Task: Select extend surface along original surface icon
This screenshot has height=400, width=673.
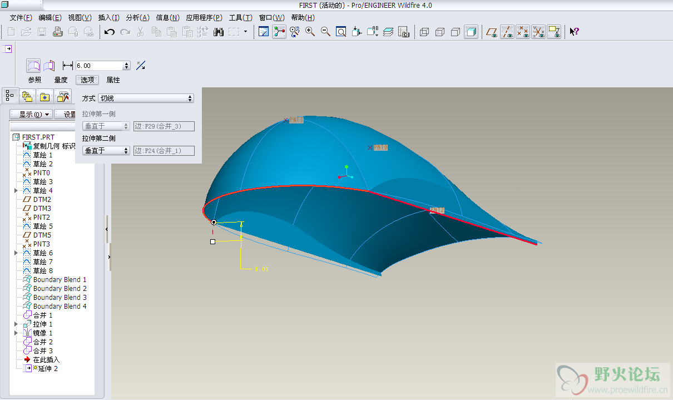Action: [x=34, y=66]
